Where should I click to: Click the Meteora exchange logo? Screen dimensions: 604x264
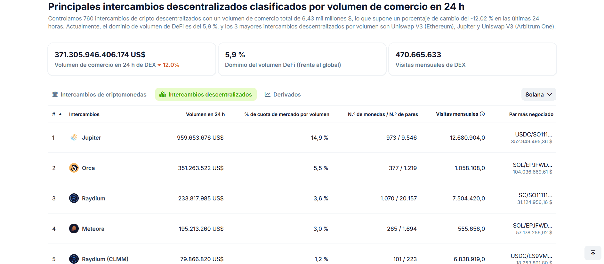74,229
